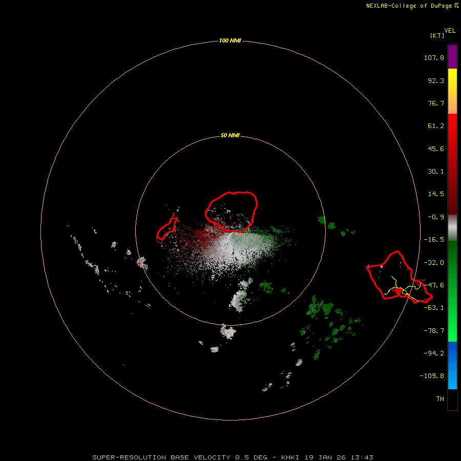
Task: Click the 76.7 velocity scale value
Action: click(x=436, y=103)
